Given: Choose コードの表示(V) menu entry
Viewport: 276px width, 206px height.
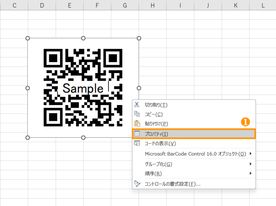Looking at the screenshot, I should coord(160,143).
